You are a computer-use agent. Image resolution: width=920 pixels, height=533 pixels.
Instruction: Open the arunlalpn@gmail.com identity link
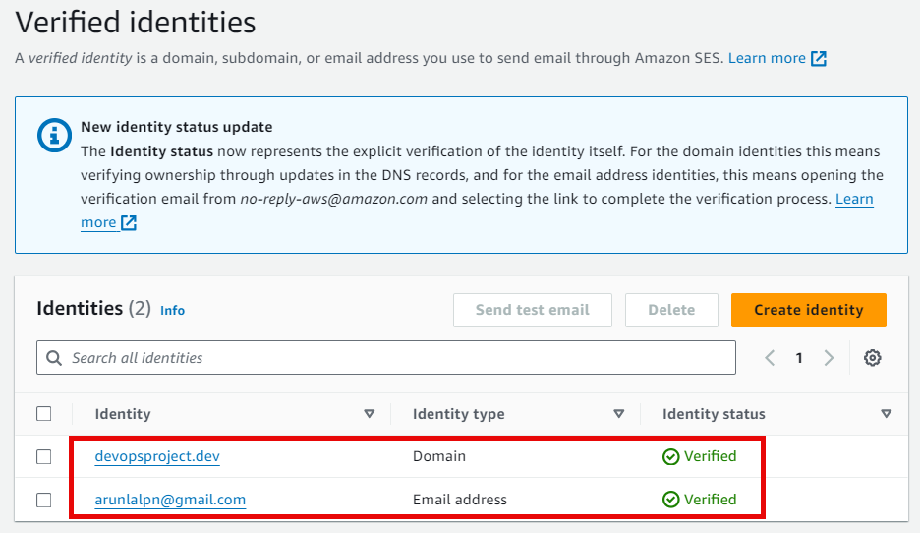tap(170, 500)
